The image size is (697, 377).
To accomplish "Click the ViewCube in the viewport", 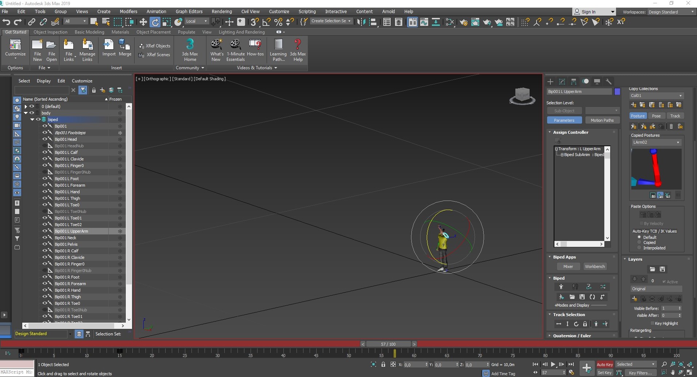I will pyautogui.click(x=522, y=96).
